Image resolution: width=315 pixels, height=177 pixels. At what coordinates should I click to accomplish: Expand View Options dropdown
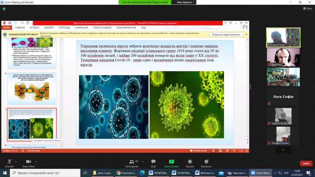(x=186, y=2)
